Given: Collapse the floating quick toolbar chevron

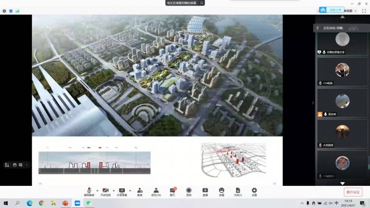Looking at the screenshot, I should 27,165.
